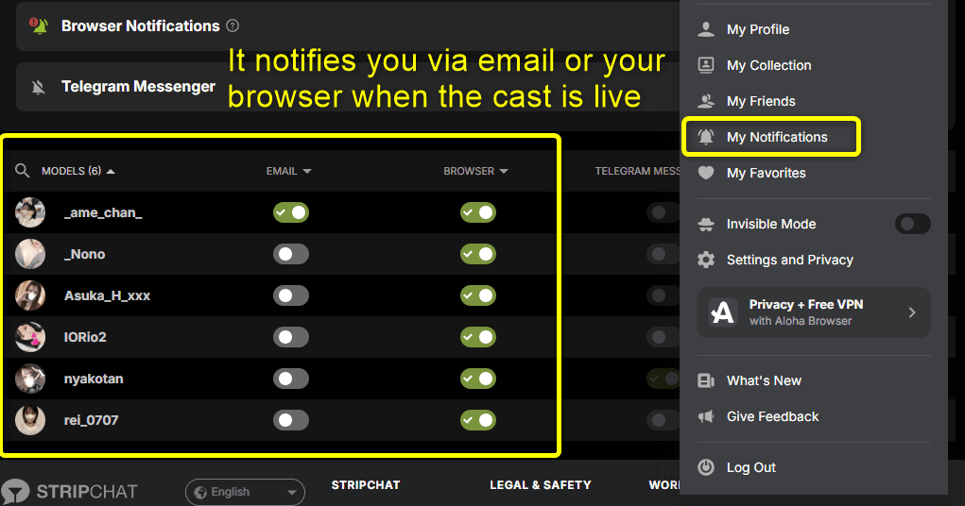Click the My Profile person icon
Viewport: 965px width, 506px height.
(x=706, y=29)
